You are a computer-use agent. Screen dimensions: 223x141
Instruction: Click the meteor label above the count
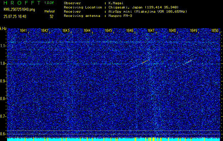(50, 11)
